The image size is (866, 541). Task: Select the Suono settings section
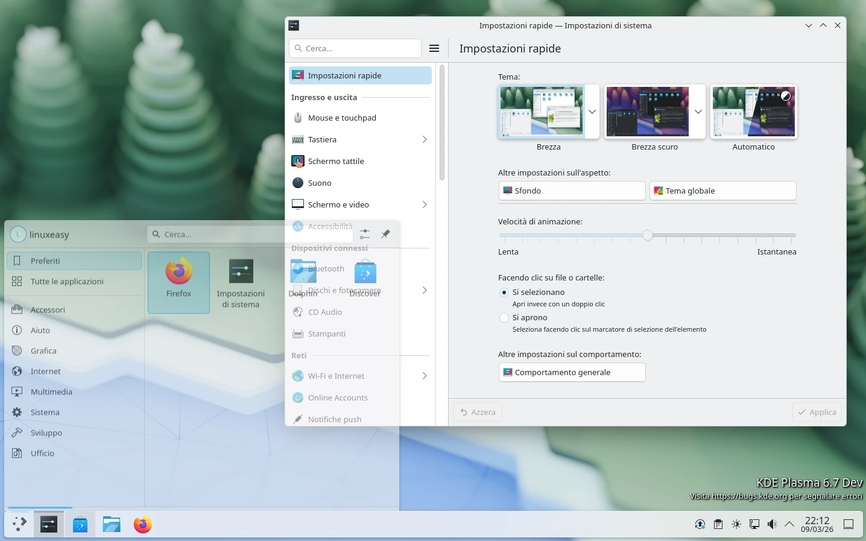(x=319, y=183)
